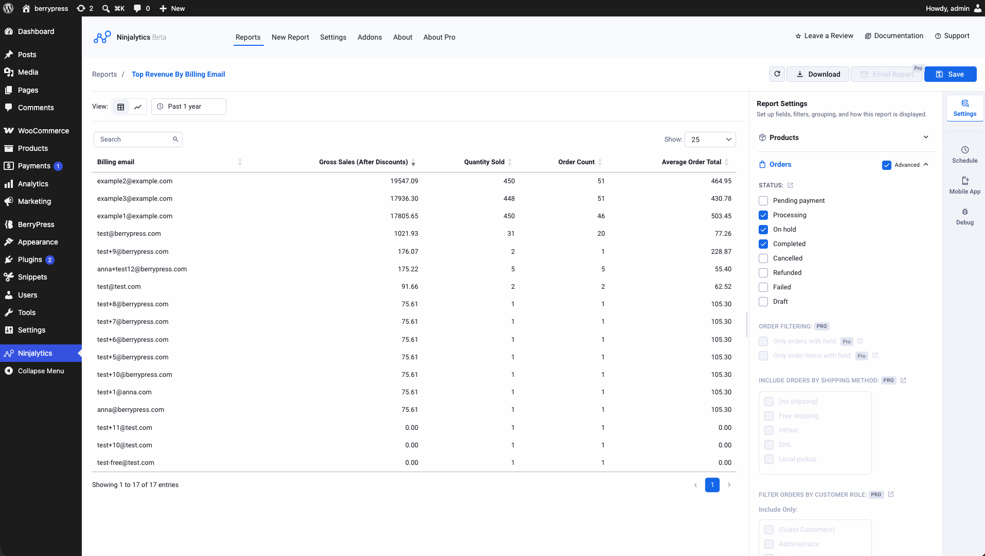
Task: Open the About Pro tab
Action: click(439, 37)
